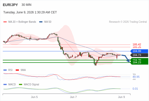Click the MACD Signal legend text

pyautogui.click(x=31, y=85)
